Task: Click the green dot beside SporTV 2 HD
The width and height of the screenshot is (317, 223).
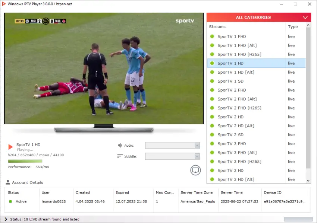Action: [x=212, y=117]
